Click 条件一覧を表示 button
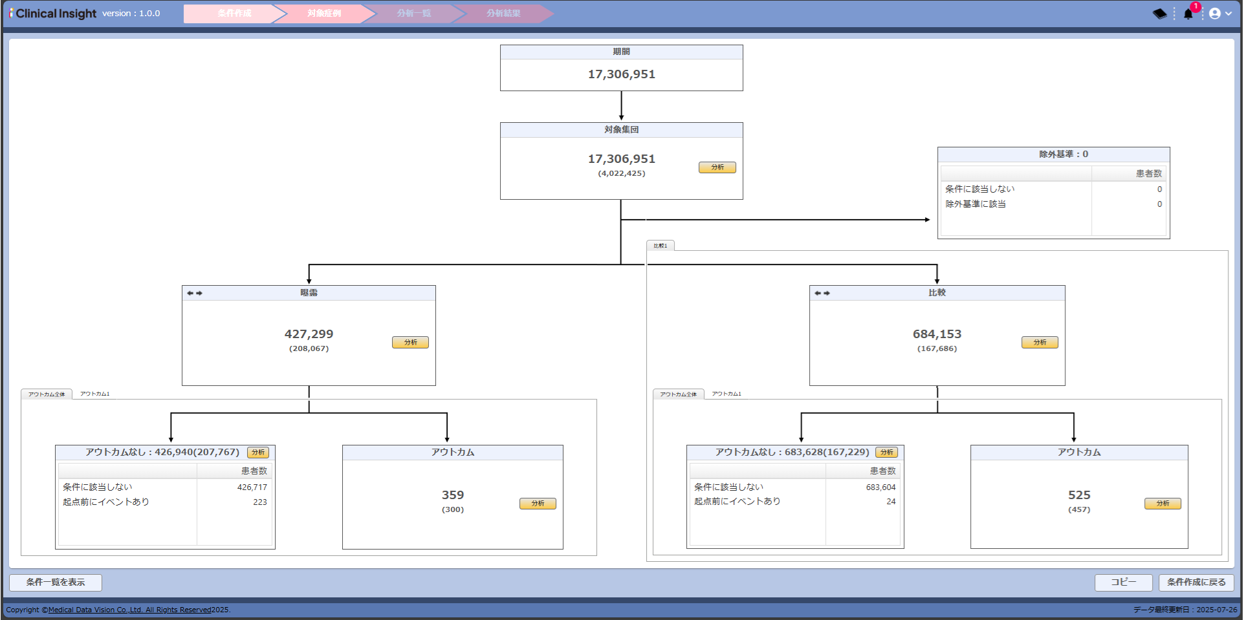This screenshot has height=620, width=1244. pyautogui.click(x=56, y=583)
